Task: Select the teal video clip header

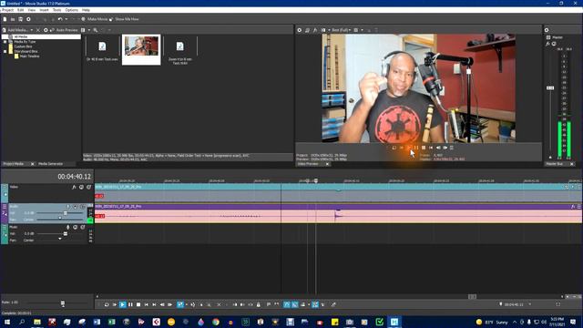Action: point(338,187)
